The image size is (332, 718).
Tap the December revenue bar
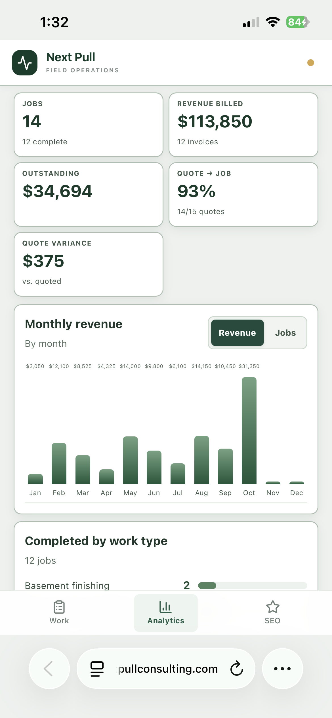tap(297, 483)
